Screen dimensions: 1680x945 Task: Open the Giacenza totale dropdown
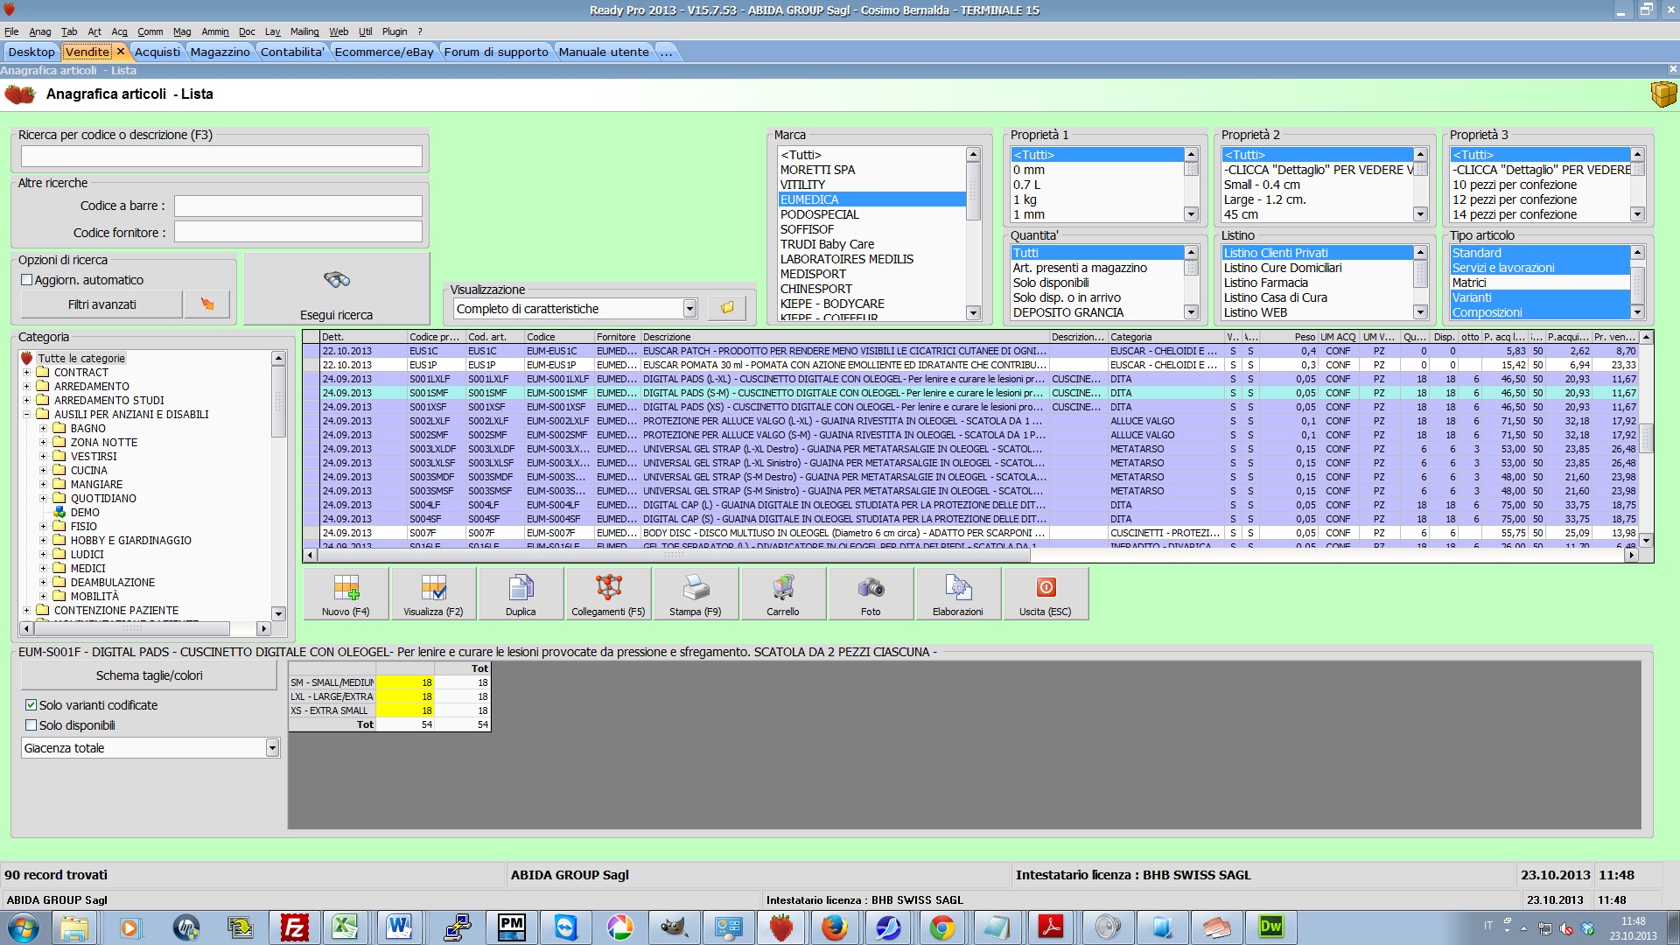click(272, 748)
